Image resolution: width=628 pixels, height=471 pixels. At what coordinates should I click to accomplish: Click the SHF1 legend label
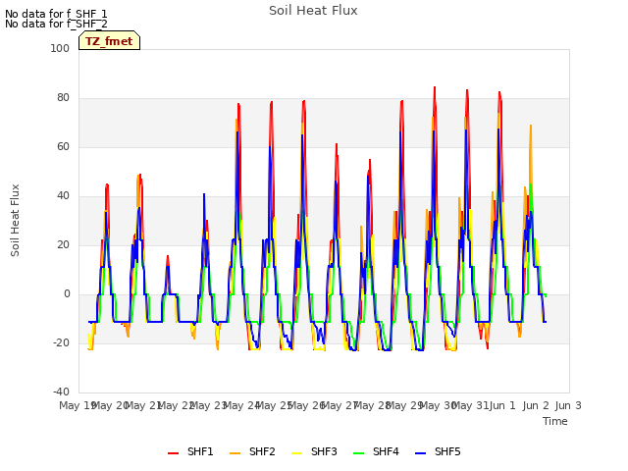200,451
